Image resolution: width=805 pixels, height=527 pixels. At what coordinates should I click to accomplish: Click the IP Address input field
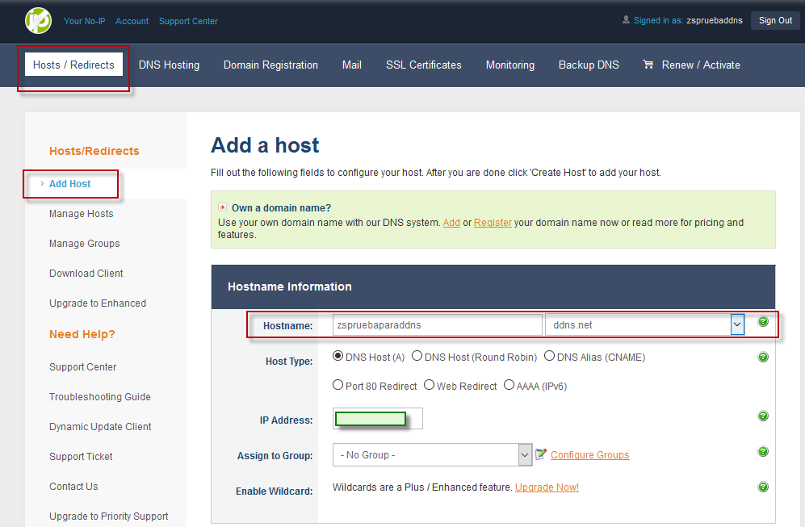[x=377, y=418]
